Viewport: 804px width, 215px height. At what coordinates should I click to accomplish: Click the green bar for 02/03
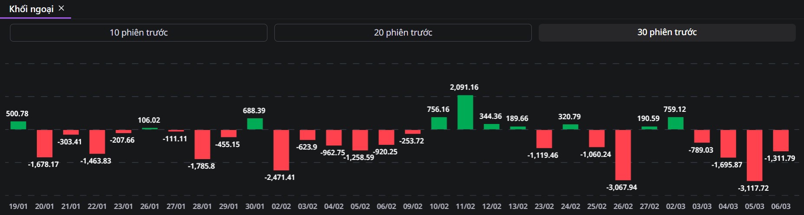point(675,123)
